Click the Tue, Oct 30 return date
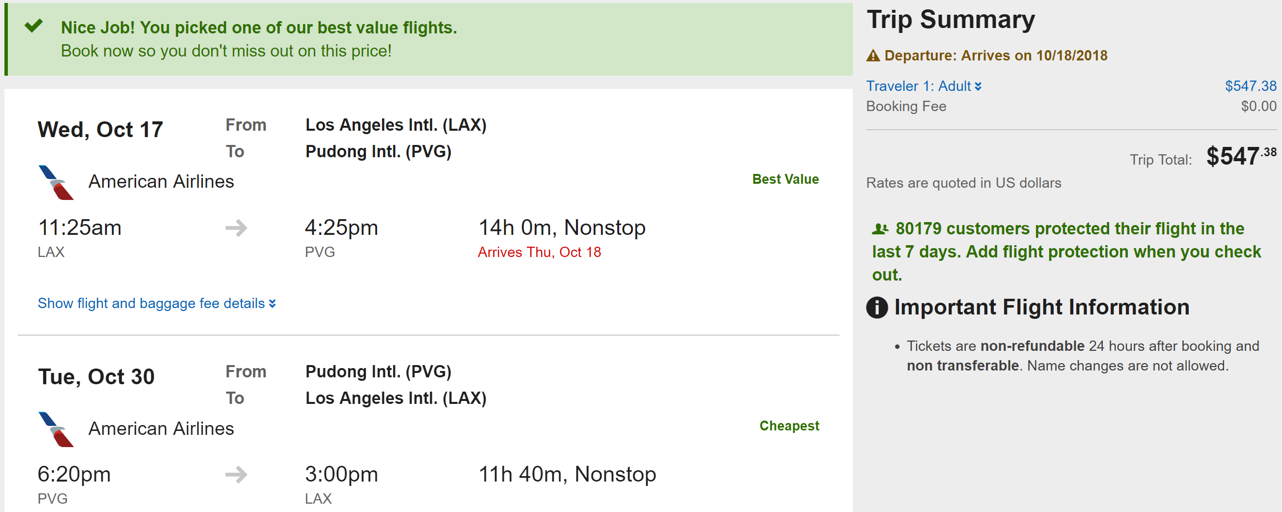1282x512 pixels. (97, 377)
